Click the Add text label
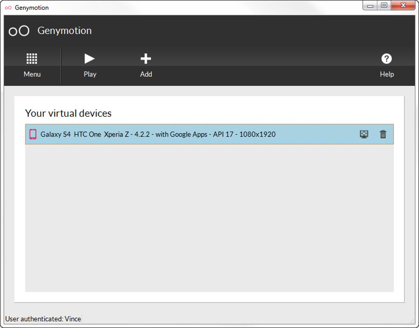 pyautogui.click(x=146, y=74)
